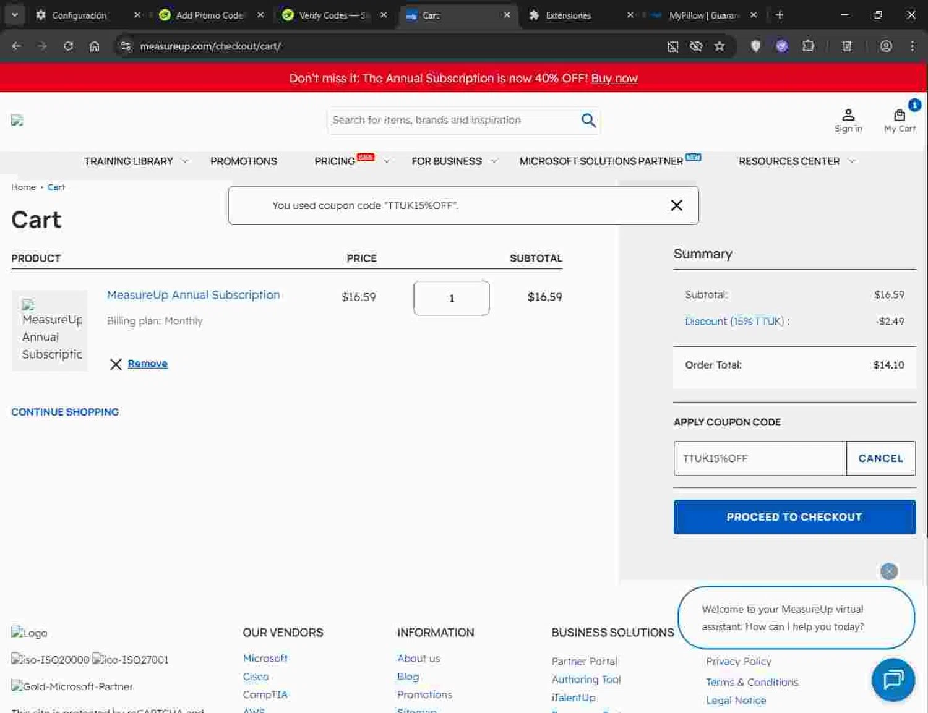Open Sign In account icon
Image resolution: width=928 pixels, height=713 pixels.
pyautogui.click(x=848, y=121)
